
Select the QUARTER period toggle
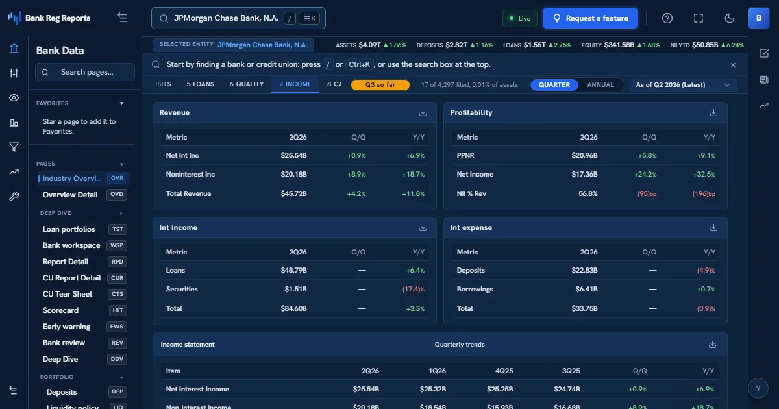point(554,85)
